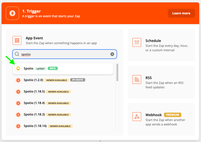Viewport: 201px width, 142px height.
Task: Click the green BETA badge
Action: point(53,68)
